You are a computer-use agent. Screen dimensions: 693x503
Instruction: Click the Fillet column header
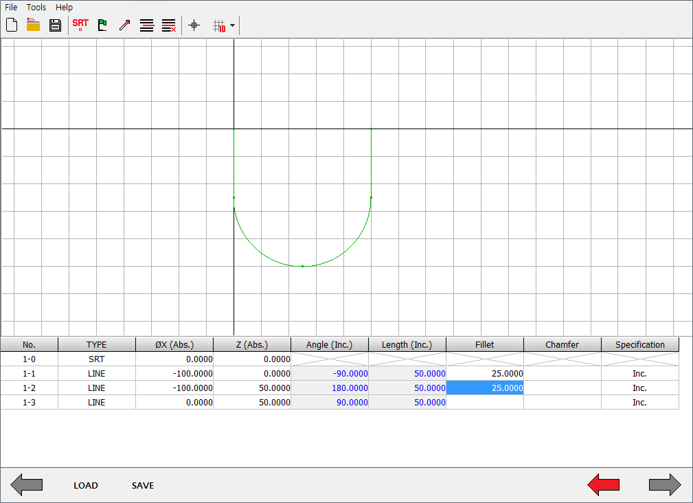[x=485, y=345]
